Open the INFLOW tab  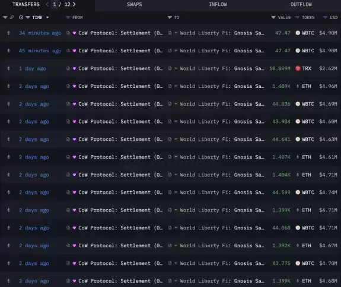(218, 4)
